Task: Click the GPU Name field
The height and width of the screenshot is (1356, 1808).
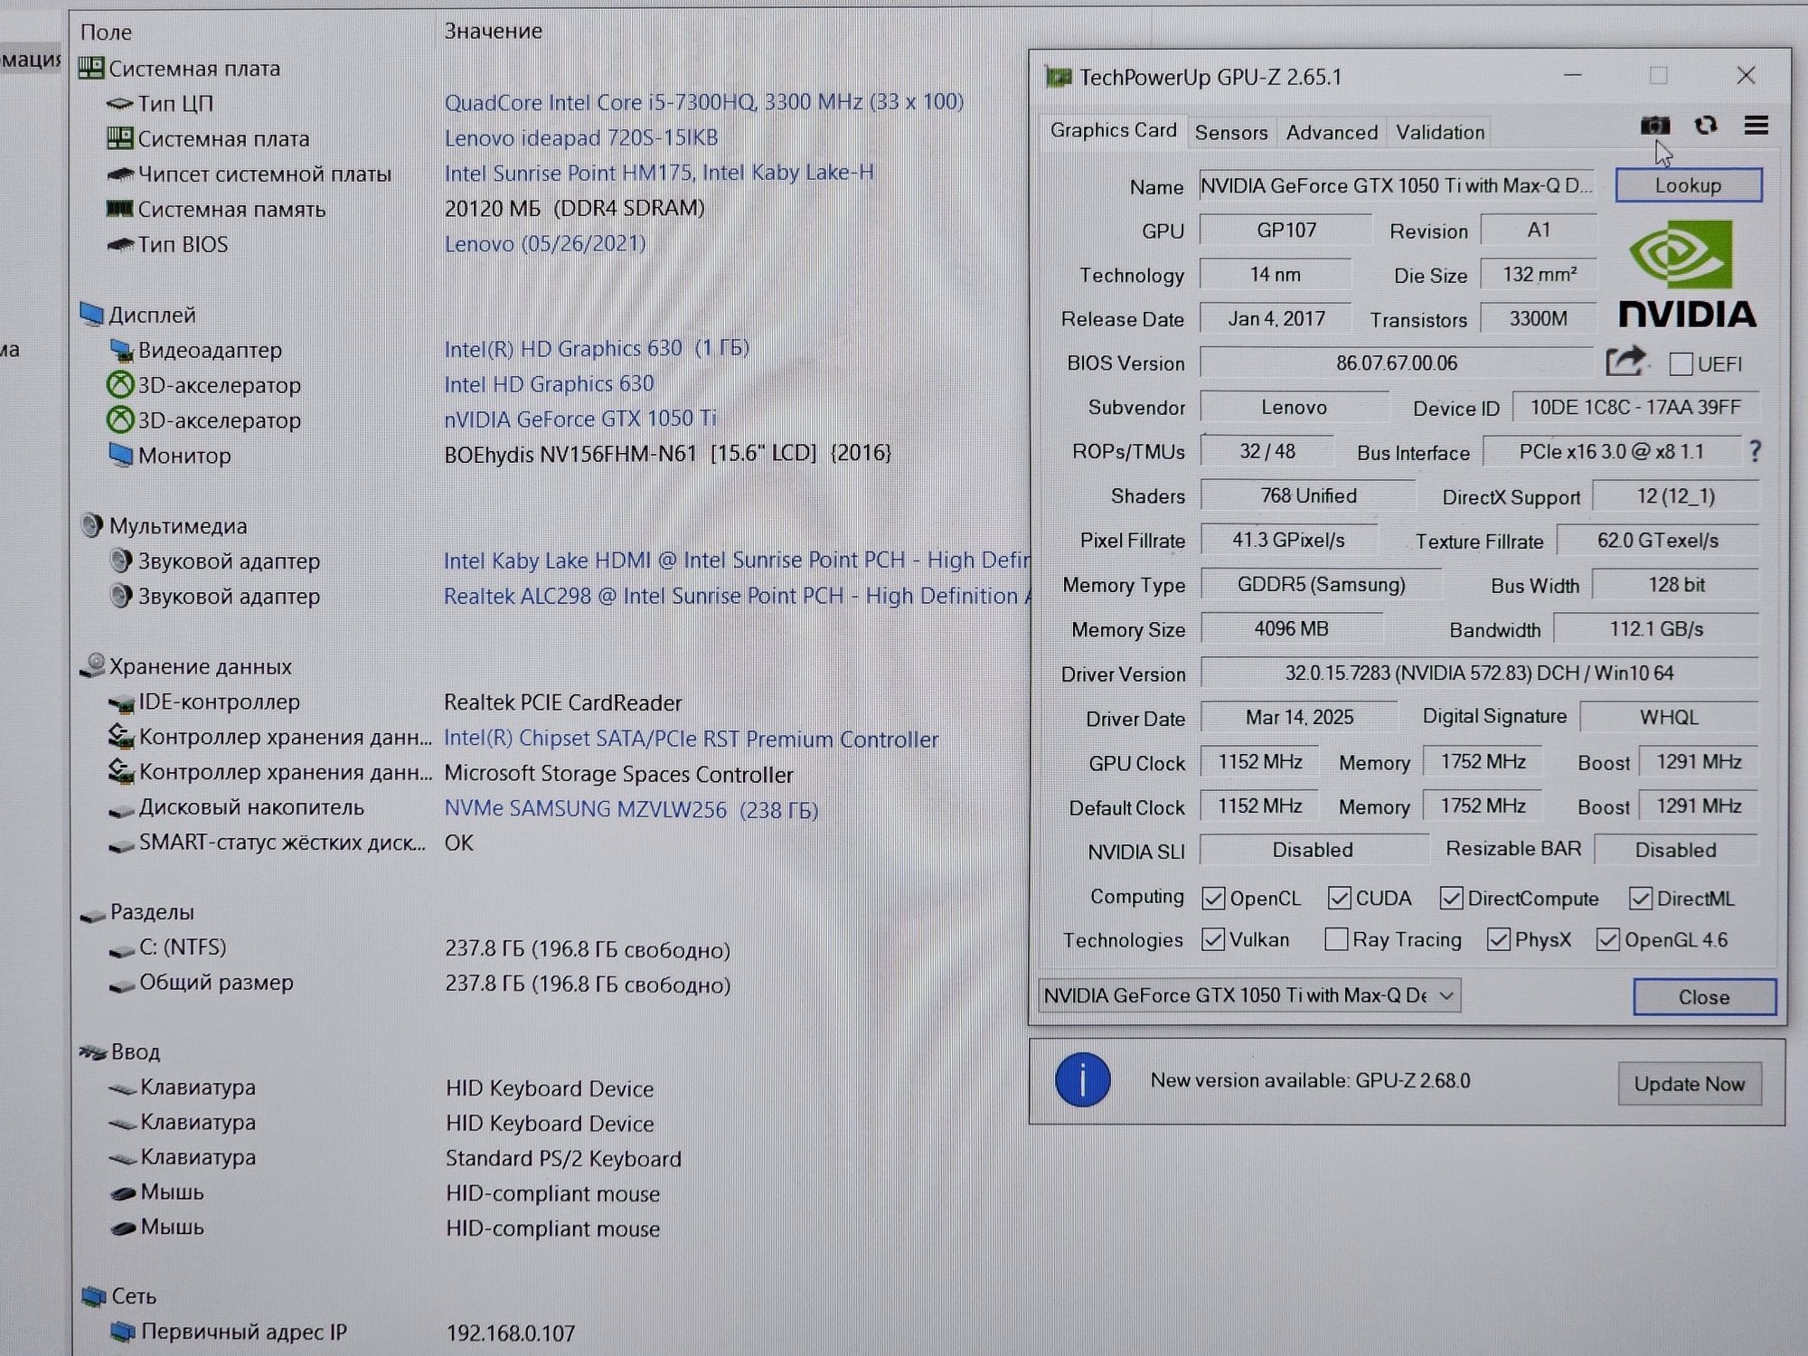Action: tap(1397, 185)
